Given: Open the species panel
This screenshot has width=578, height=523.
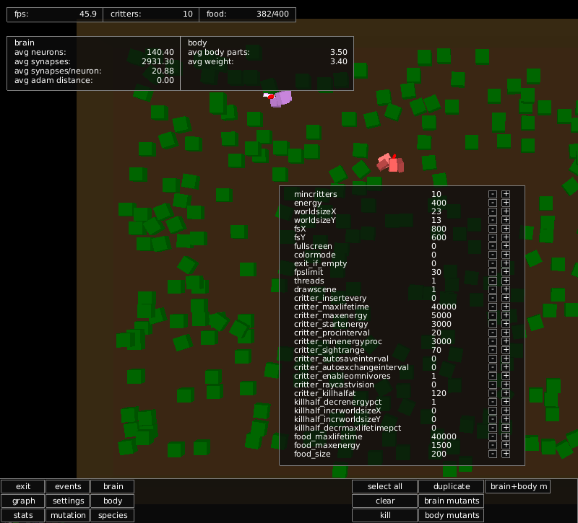Looking at the screenshot, I should pyautogui.click(x=113, y=515).
